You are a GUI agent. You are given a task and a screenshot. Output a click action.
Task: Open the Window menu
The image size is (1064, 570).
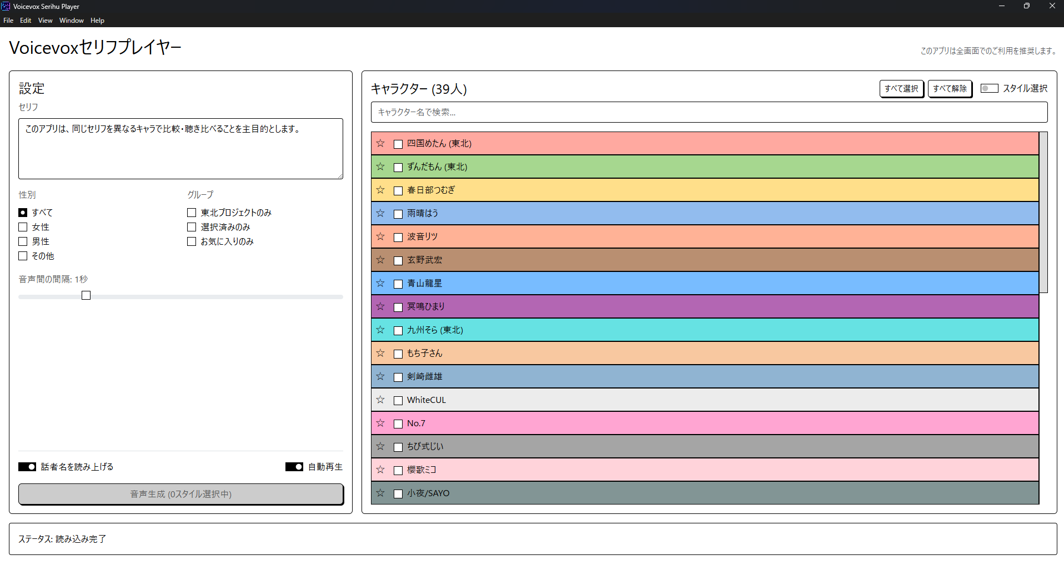[x=72, y=21]
